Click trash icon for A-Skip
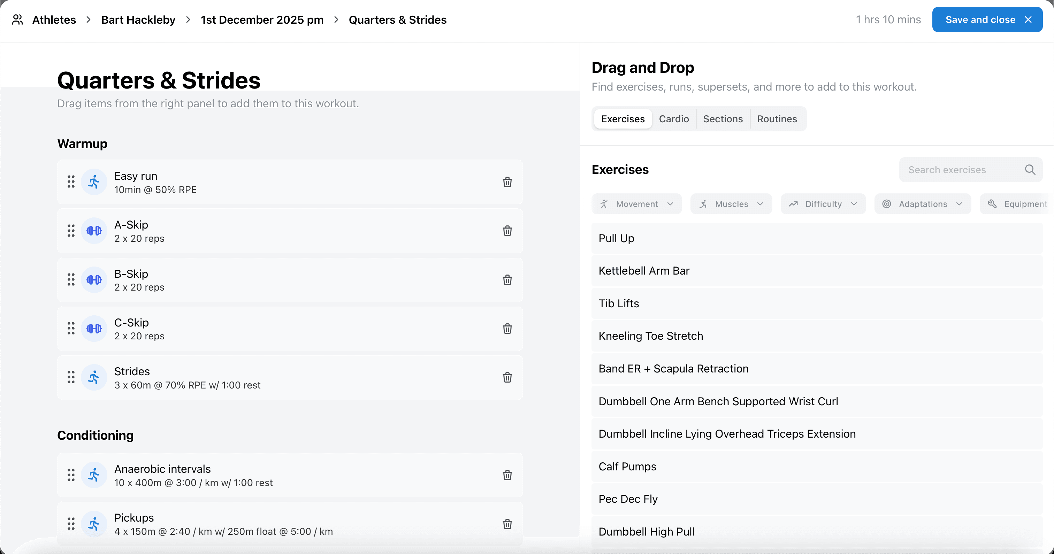Viewport: 1054px width, 554px height. pyautogui.click(x=507, y=231)
